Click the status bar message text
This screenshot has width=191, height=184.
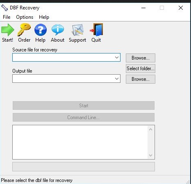point(36,180)
